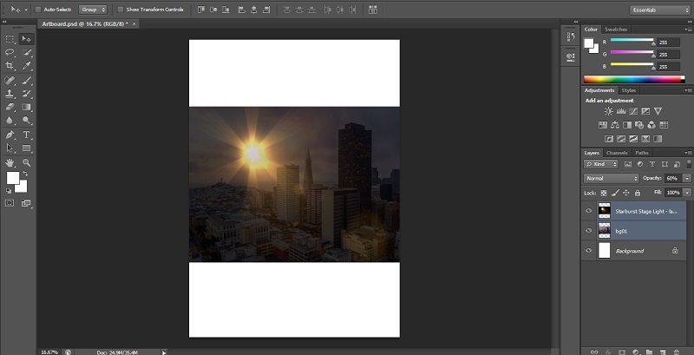
Task: Select the History Brush tool
Action: click(27, 94)
